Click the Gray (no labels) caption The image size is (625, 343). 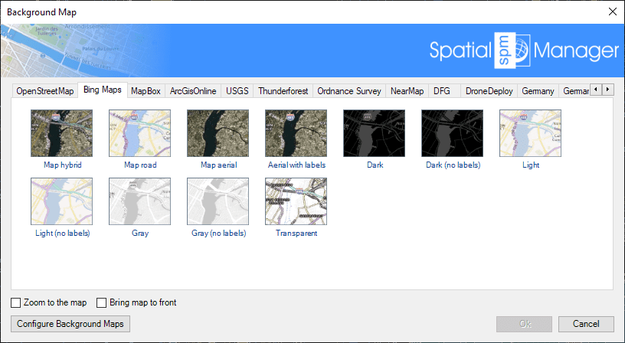tap(219, 233)
